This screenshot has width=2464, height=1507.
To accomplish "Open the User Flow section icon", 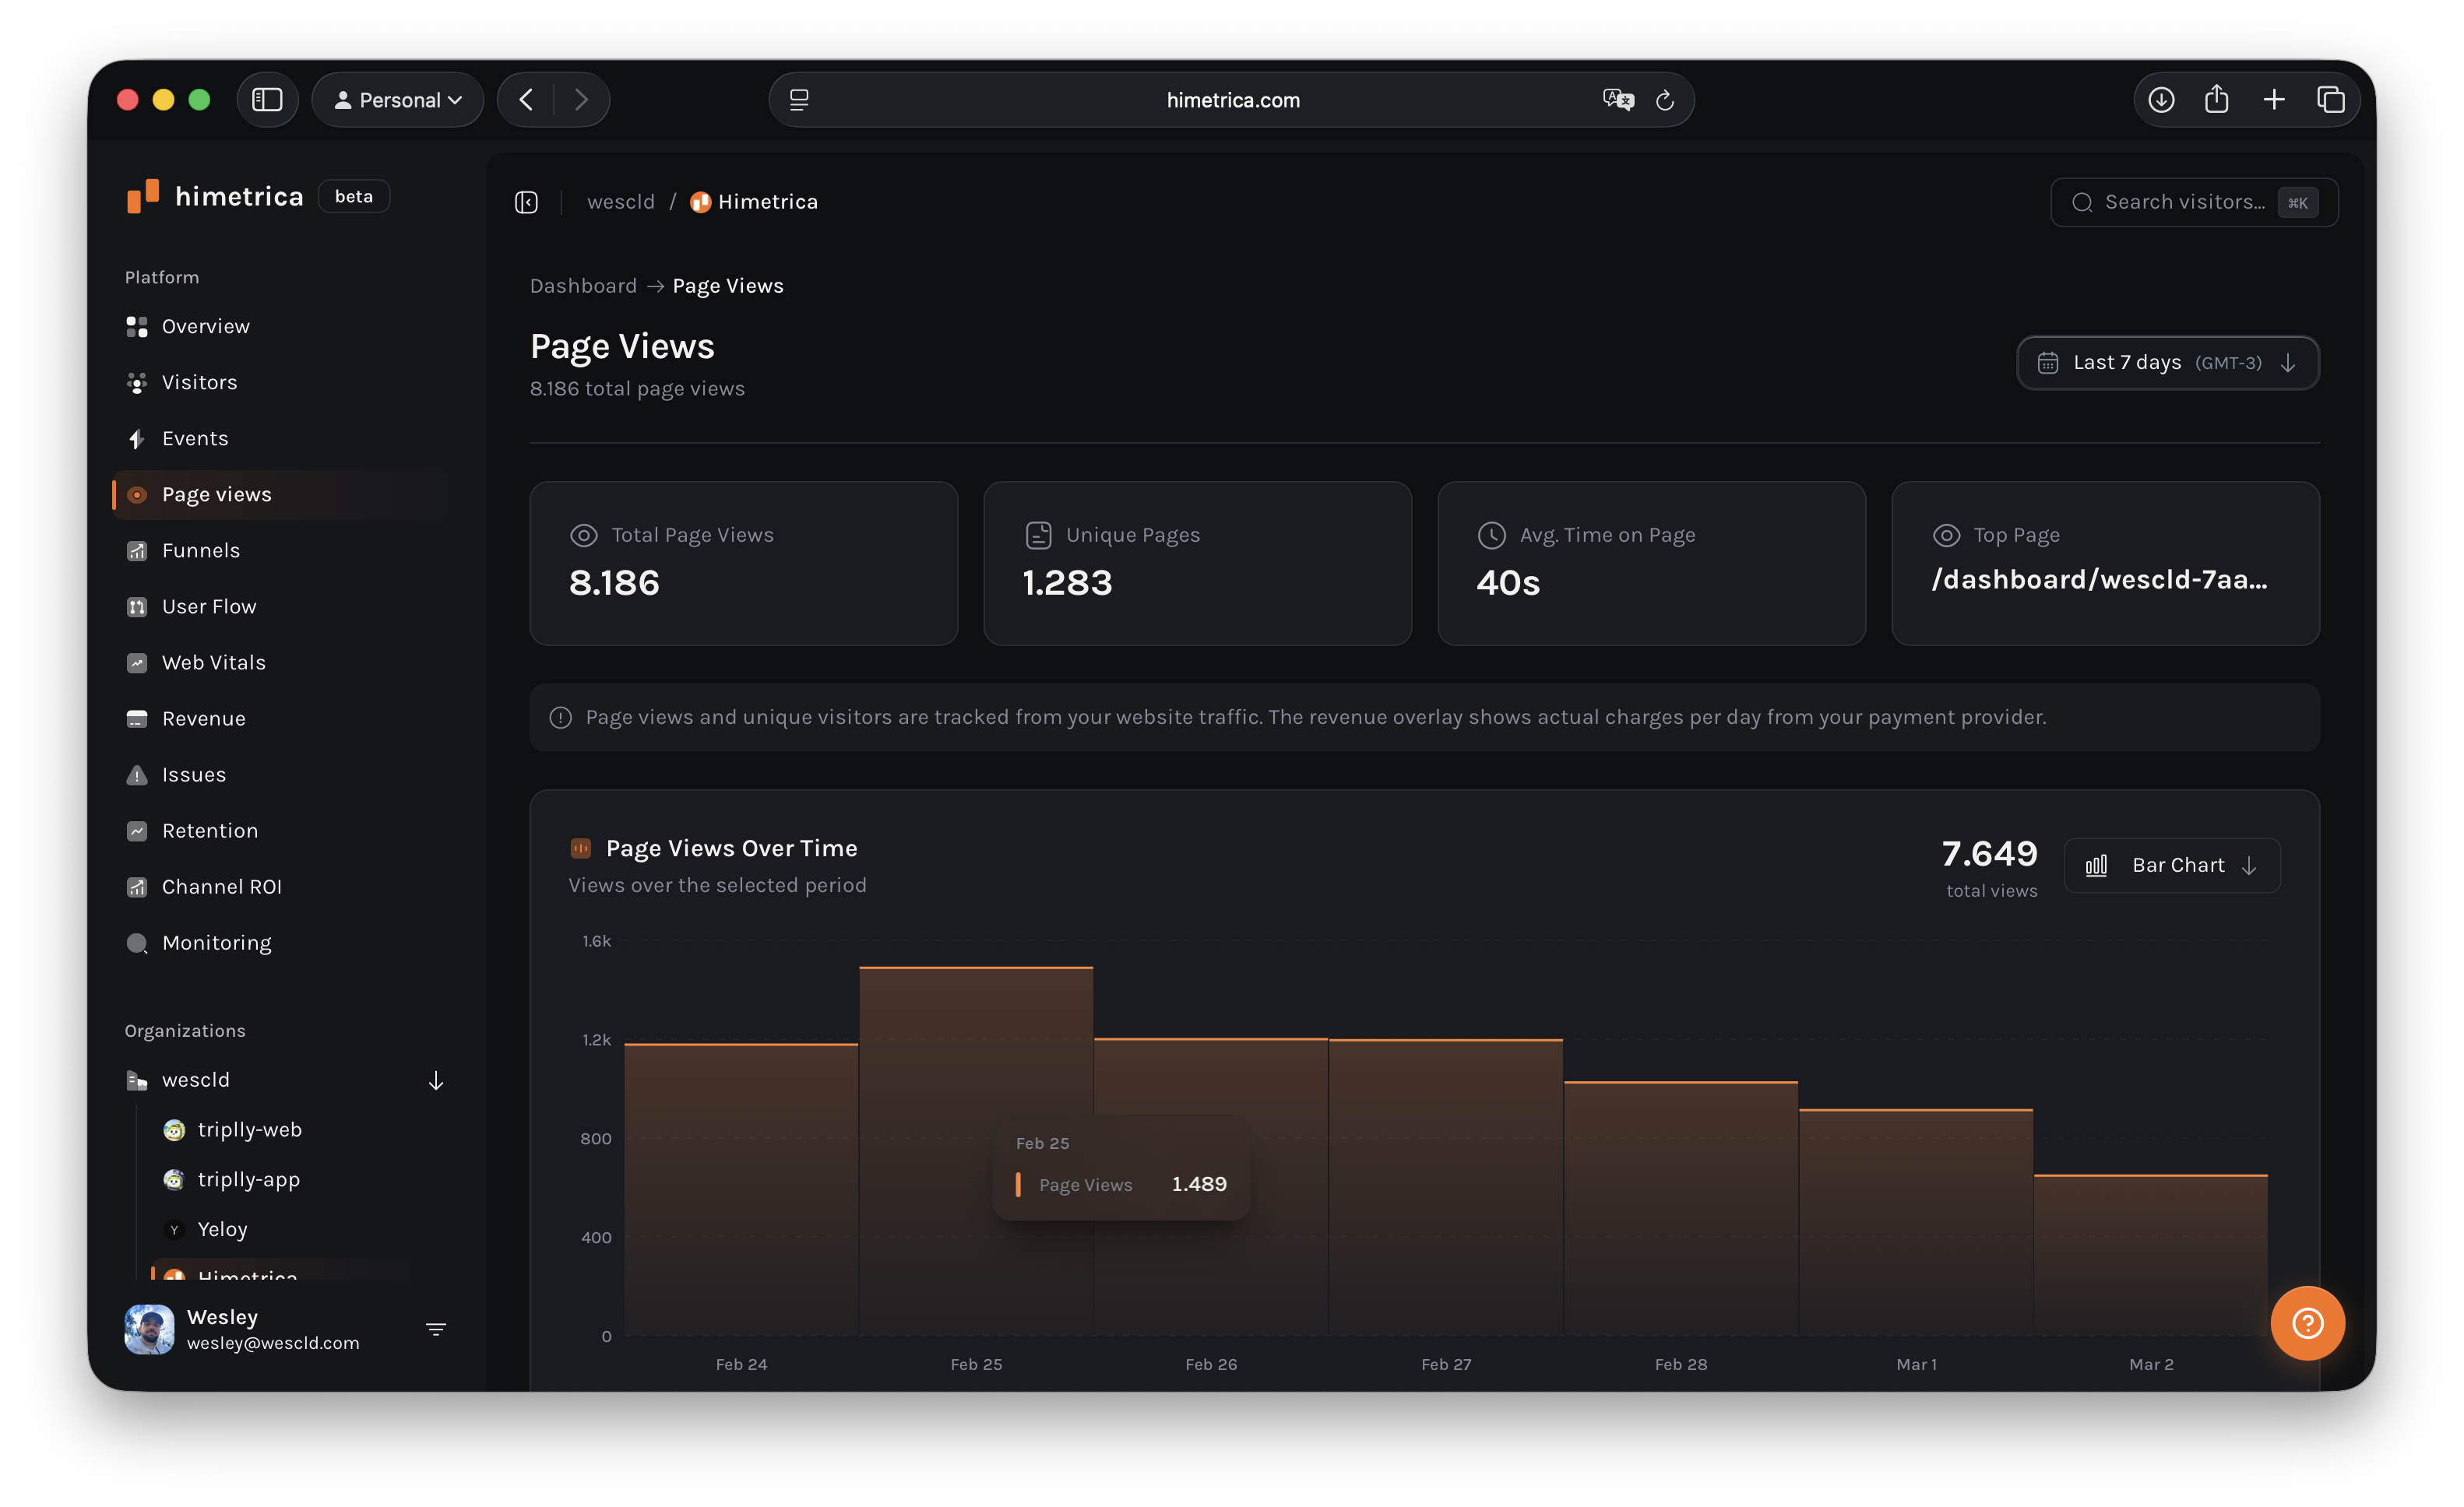I will 137,606.
